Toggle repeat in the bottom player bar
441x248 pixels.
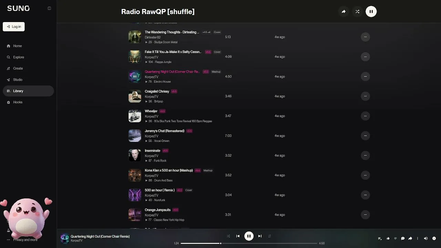(x=269, y=236)
